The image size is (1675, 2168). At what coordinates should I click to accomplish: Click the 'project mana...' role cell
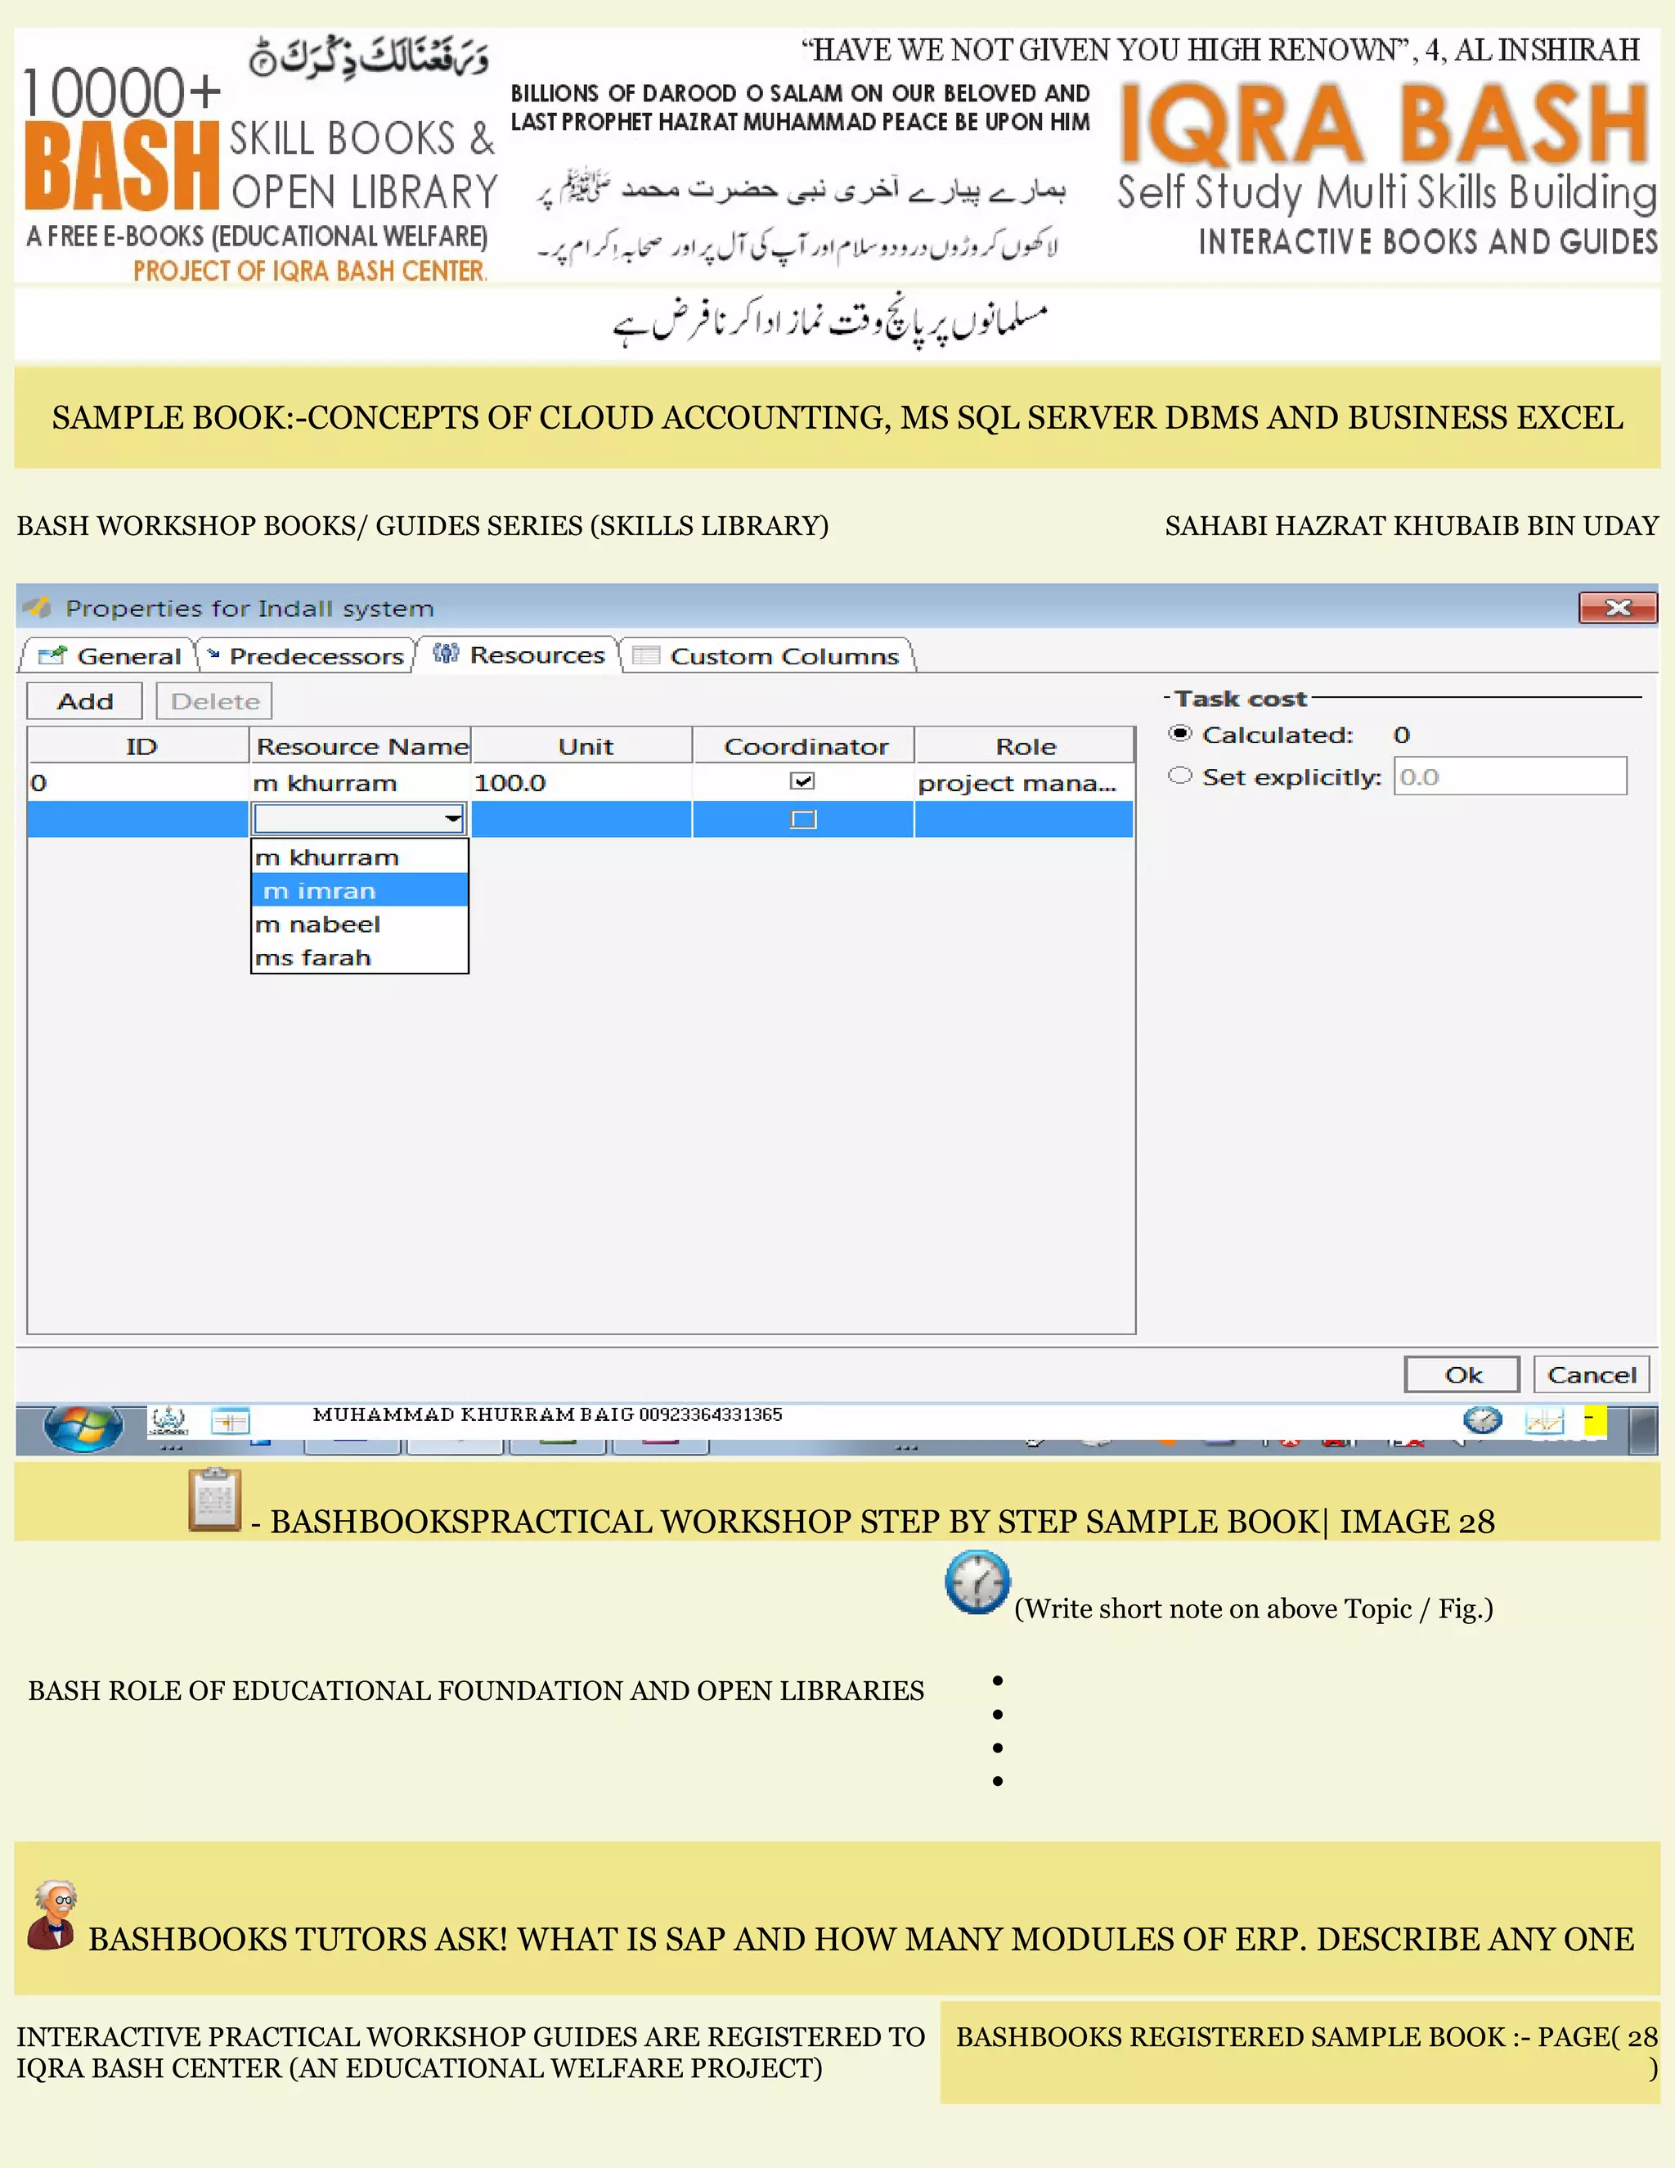coord(1024,783)
